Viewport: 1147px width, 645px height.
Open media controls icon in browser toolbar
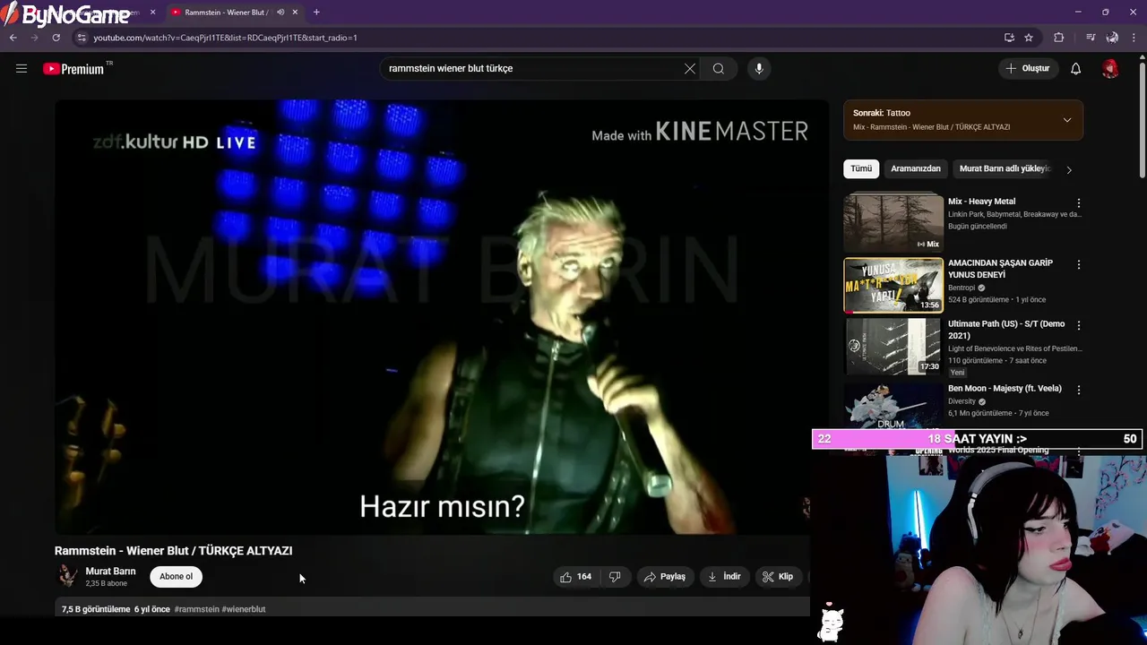click(1091, 38)
